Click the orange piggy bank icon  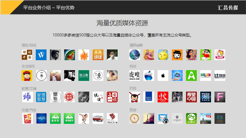(84, 55)
